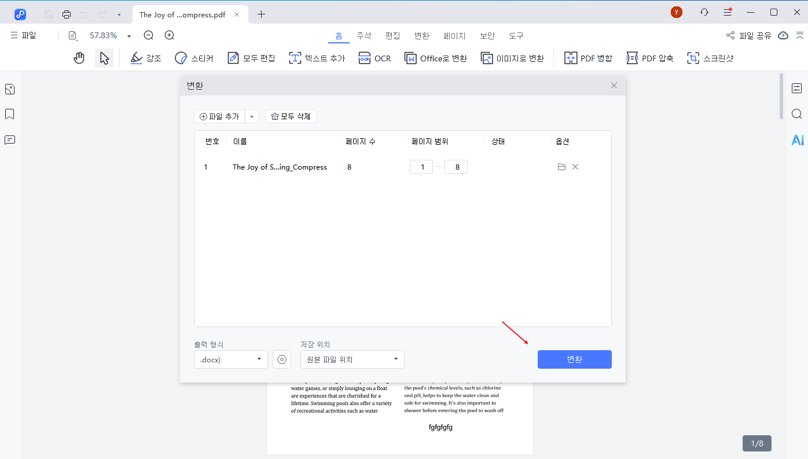The height and width of the screenshot is (459, 808).
Task: Click 모두 삭제 to remove all files
Action: tap(291, 116)
